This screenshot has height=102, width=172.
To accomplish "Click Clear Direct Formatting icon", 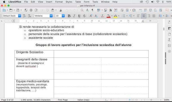I will tap(102, 16).
